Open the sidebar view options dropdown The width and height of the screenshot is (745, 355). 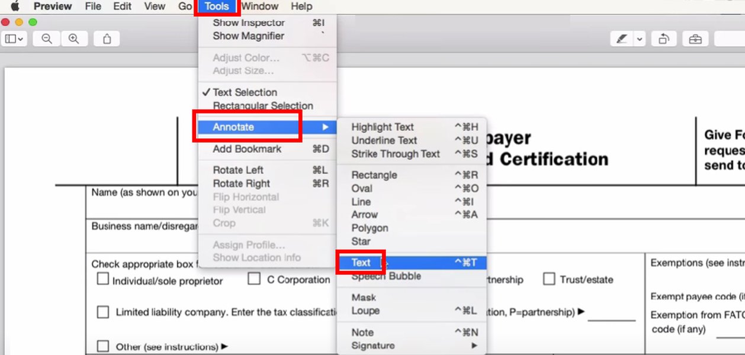click(14, 39)
